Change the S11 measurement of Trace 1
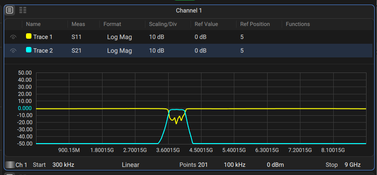This screenshot has width=377, height=175. pyautogui.click(x=76, y=37)
